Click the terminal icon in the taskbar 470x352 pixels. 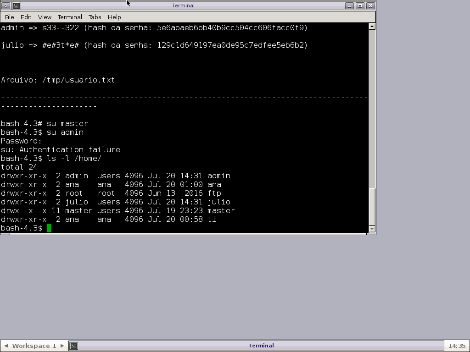74,346
